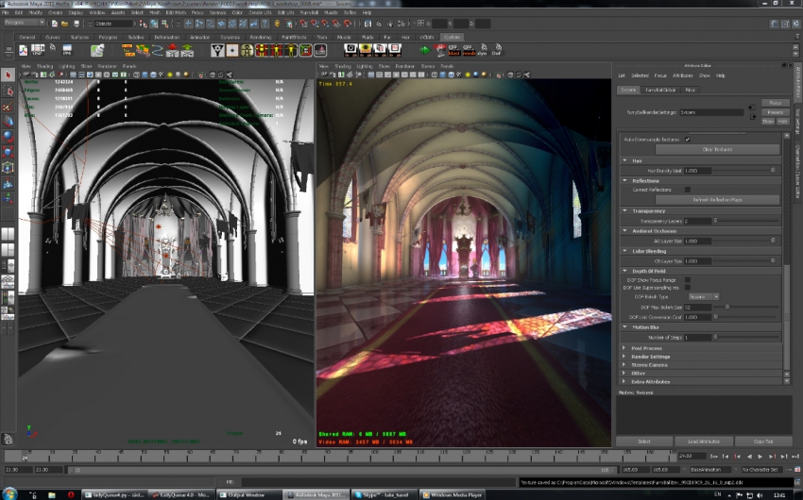Click the Windows Start button

click(x=9, y=493)
